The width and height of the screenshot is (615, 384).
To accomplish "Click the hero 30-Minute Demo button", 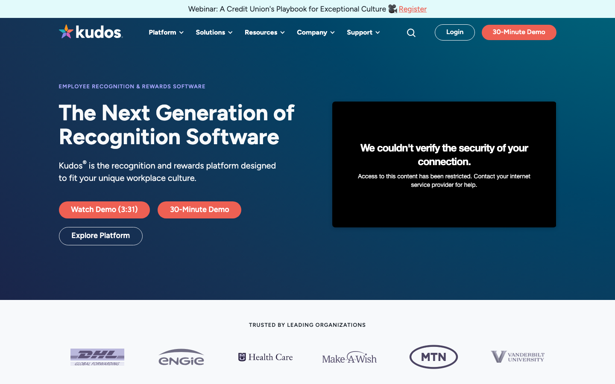I will click(199, 210).
